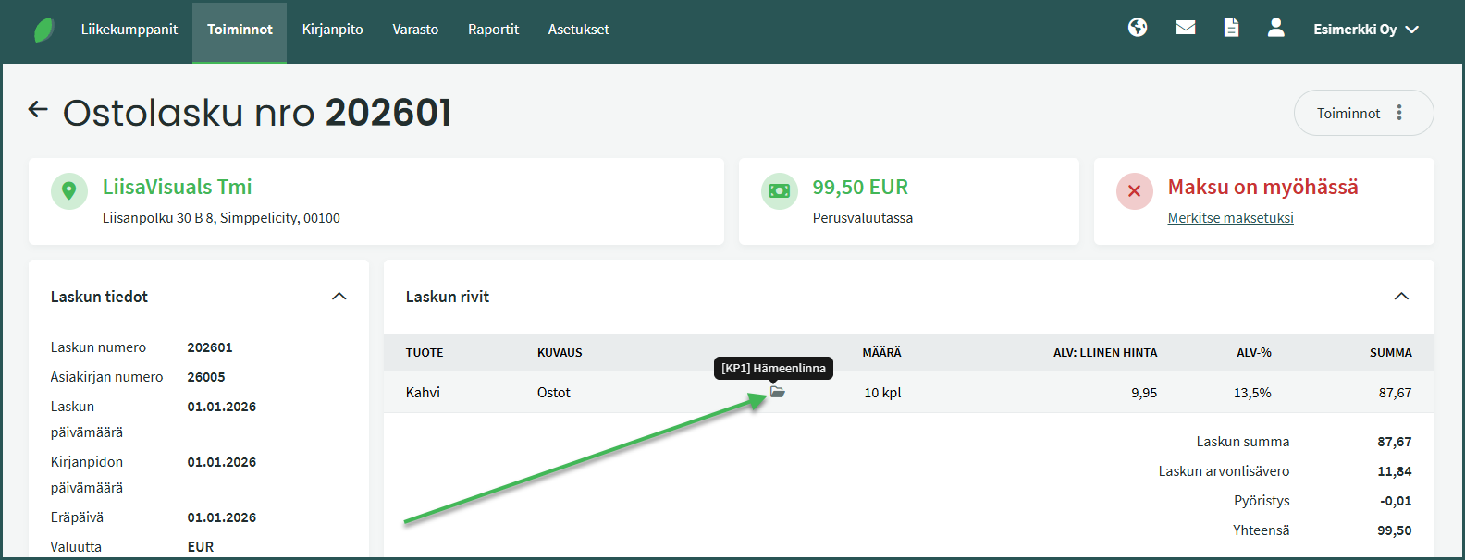Click the Kahvi product row
Viewport: 1465px width, 560px height.
423,393
